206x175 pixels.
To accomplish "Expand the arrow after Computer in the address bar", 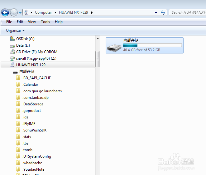I will tap(55, 12).
